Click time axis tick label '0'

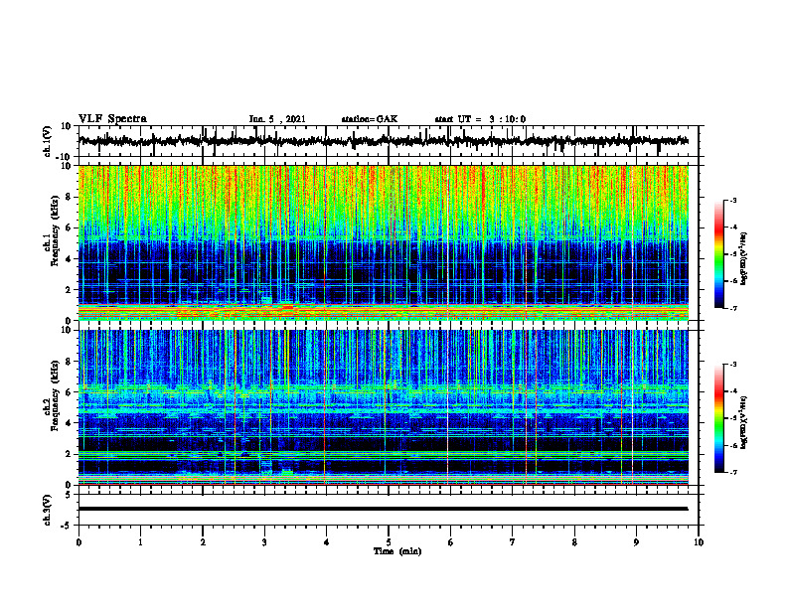[x=79, y=542]
